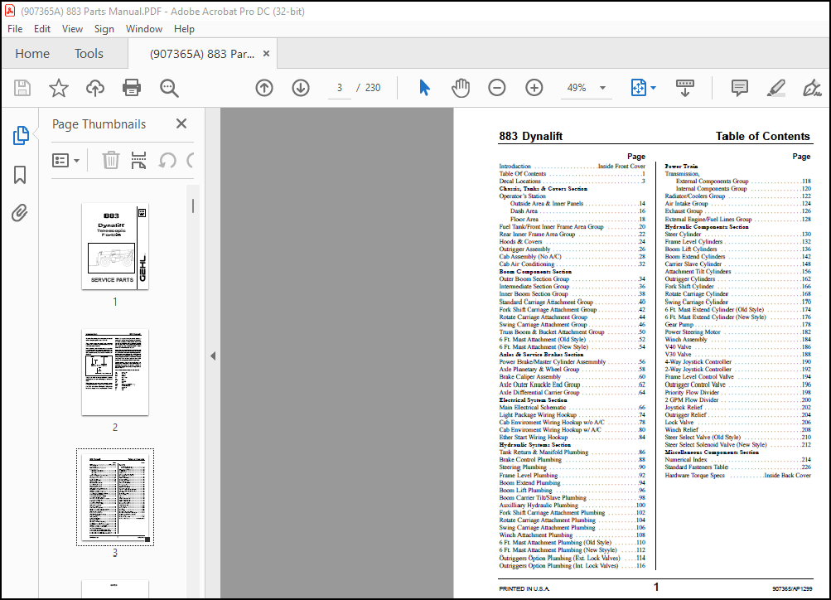Viewport: 831px width, 600px height.
Task: Open the Sign document pen tool
Action: 811,88
